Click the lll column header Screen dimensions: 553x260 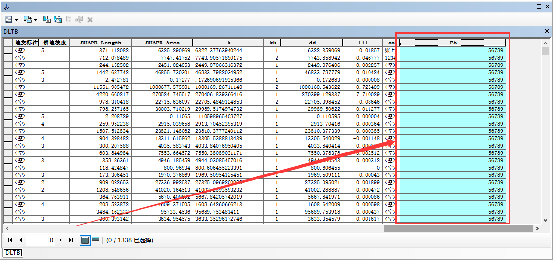(363, 43)
